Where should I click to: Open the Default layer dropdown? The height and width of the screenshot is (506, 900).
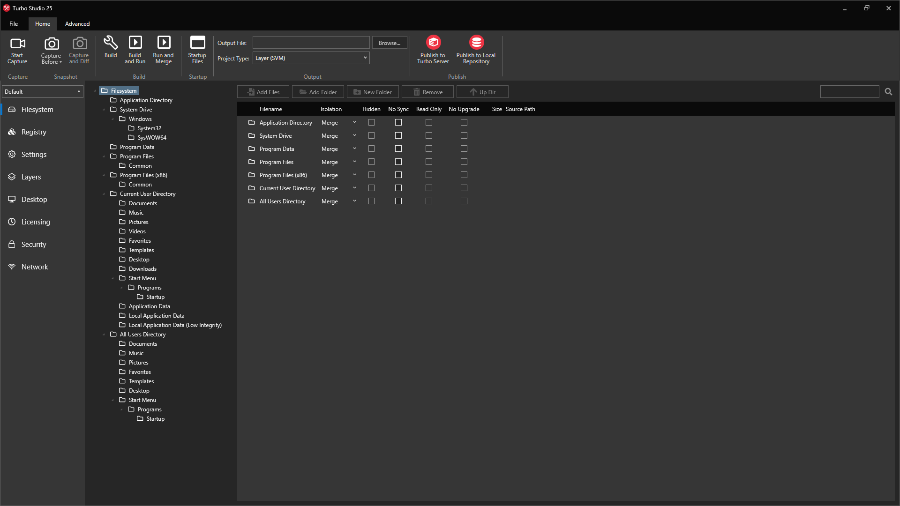point(43,92)
